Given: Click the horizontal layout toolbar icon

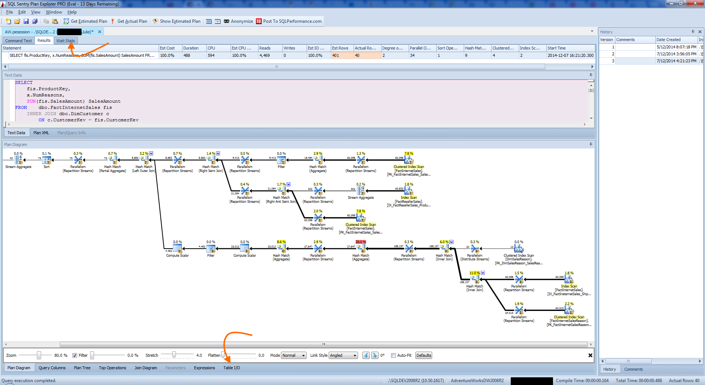Looking at the screenshot, I should pyautogui.click(x=209, y=21).
